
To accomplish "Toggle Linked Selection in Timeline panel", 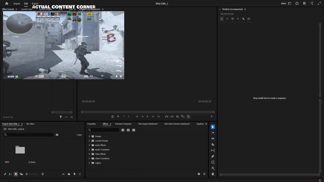I will point(232,19).
